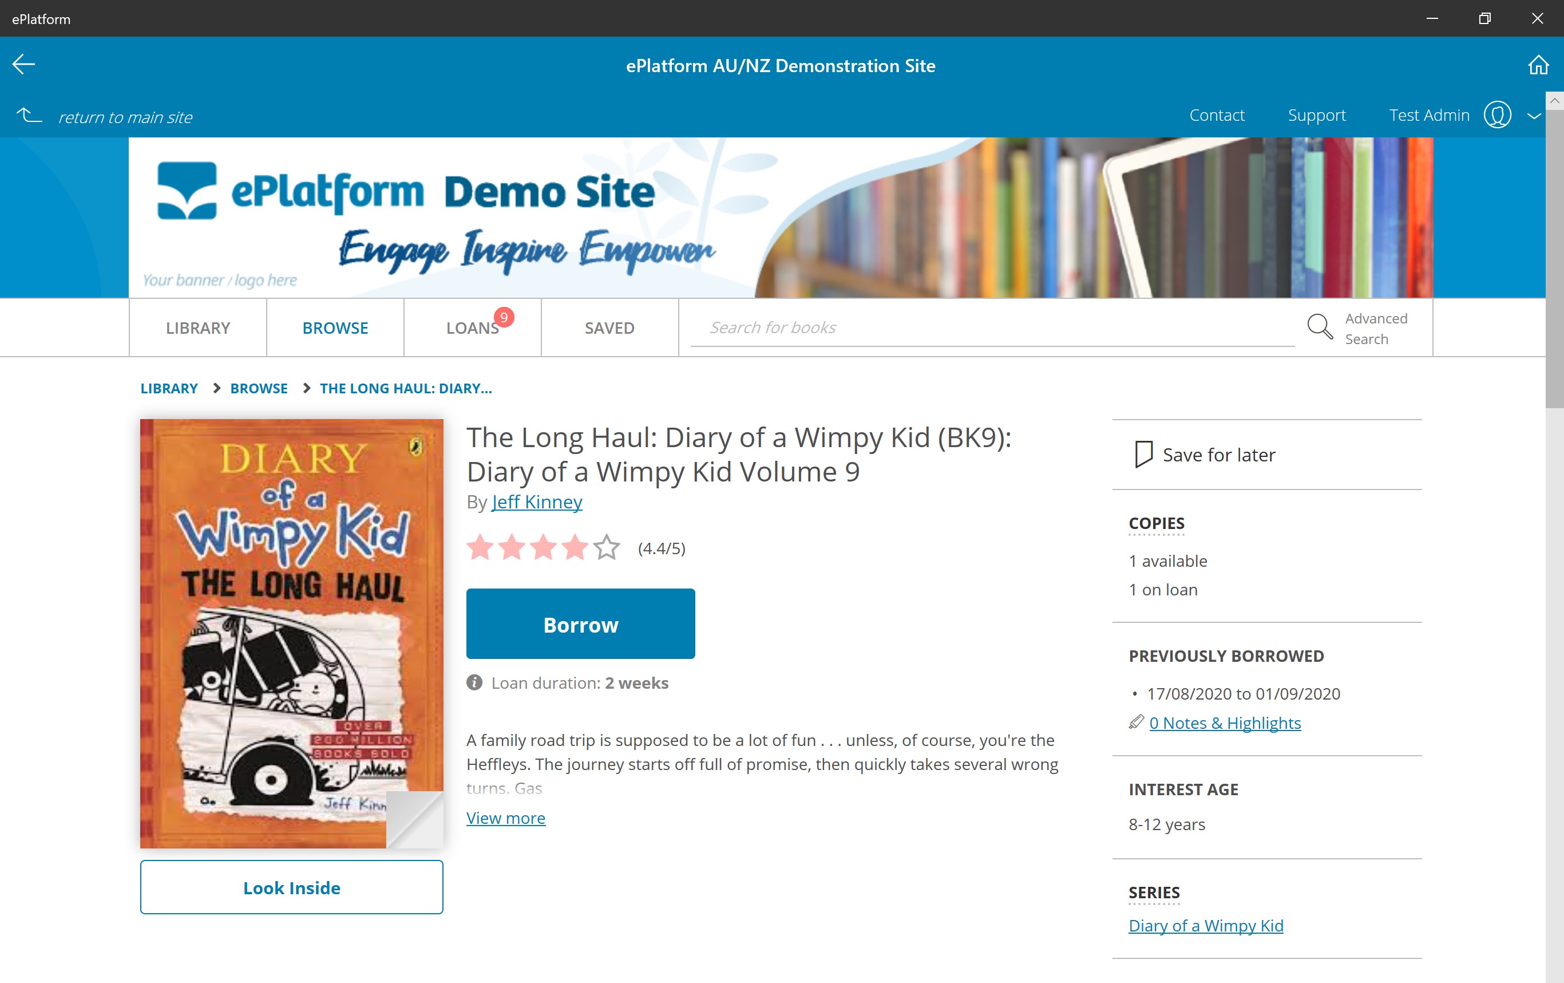Open the Test Admin user profile icon
Image resolution: width=1564 pixels, height=983 pixels.
1496,115
